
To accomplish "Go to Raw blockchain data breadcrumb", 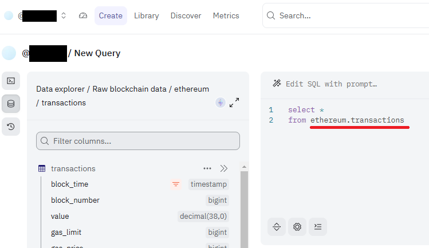I will (129, 89).
